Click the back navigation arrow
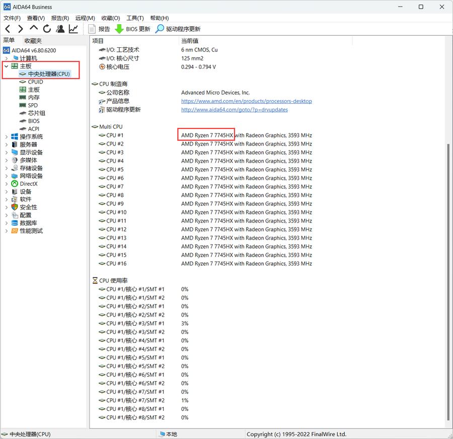Image resolution: width=453 pixels, height=439 pixels. coord(8,29)
